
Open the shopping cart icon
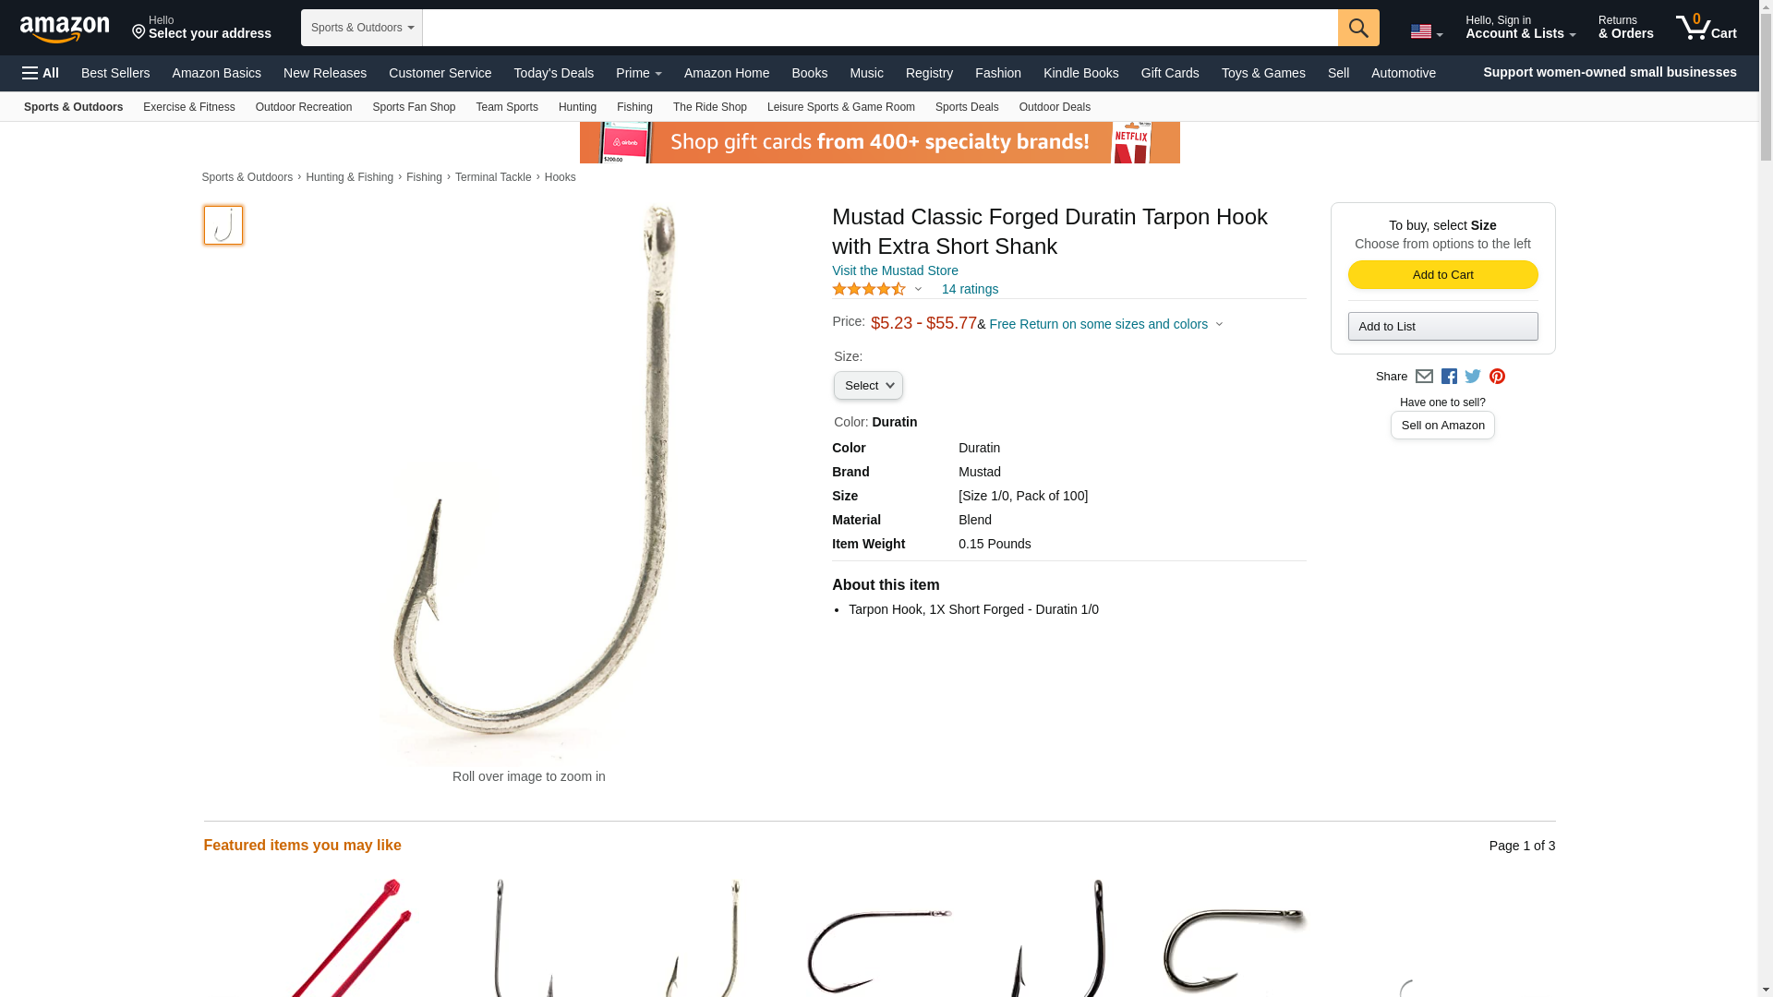(x=1707, y=27)
